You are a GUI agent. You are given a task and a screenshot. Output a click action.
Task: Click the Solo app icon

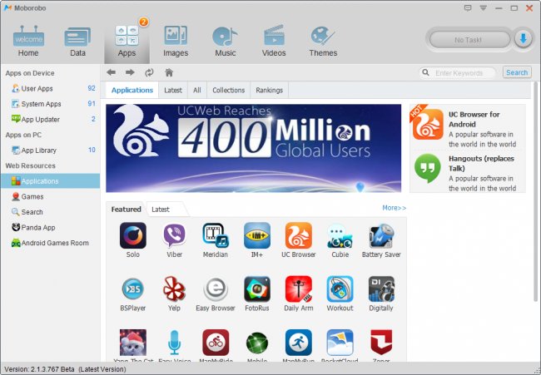133,235
